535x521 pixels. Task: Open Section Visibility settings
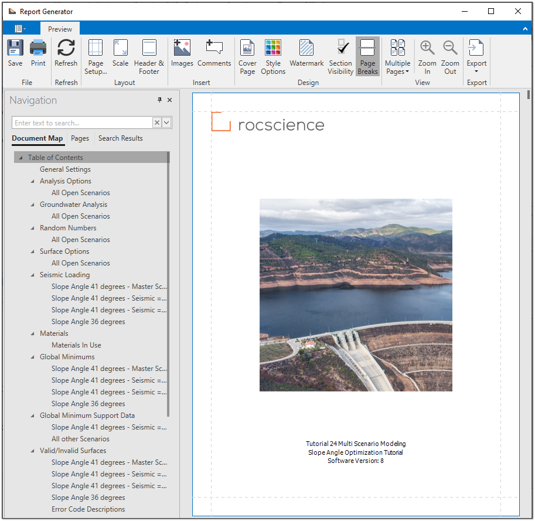click(x=340, y=57)
